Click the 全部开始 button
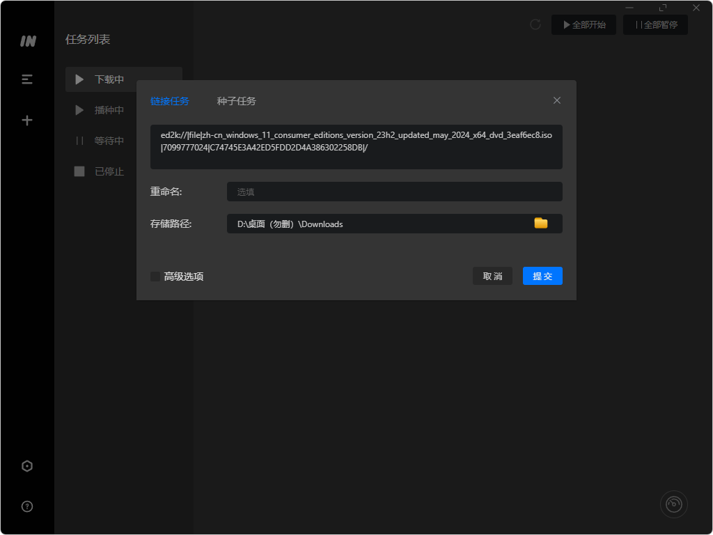713x535 pixels. tap(583, 25)
